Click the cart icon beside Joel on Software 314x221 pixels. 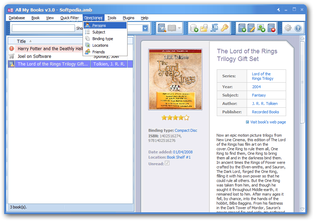coord(12,56)
